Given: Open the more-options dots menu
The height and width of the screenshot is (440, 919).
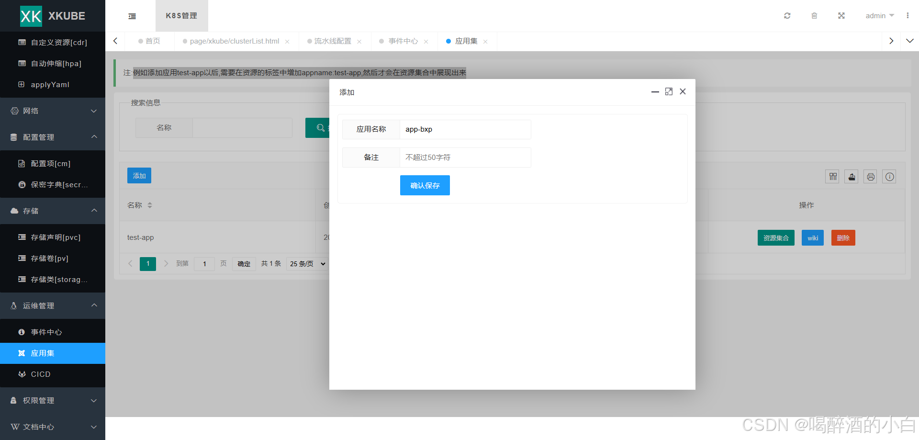Looking at the screenshot, I should click(908, 16).
